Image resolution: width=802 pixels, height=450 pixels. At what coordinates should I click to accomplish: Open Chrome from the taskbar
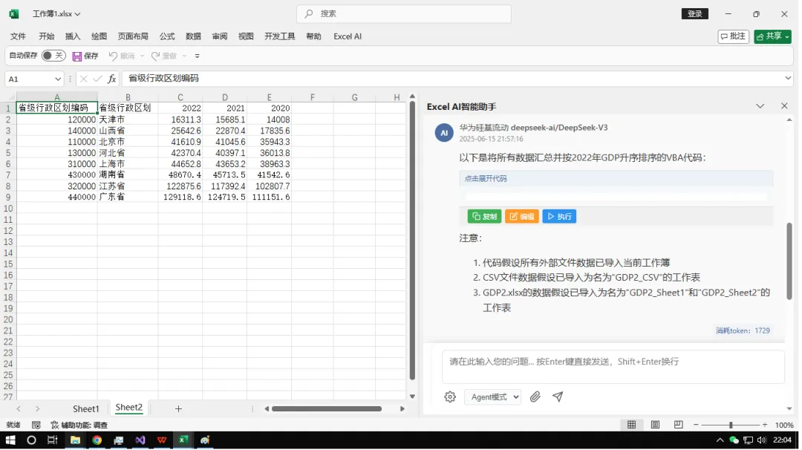coord(97,440)
